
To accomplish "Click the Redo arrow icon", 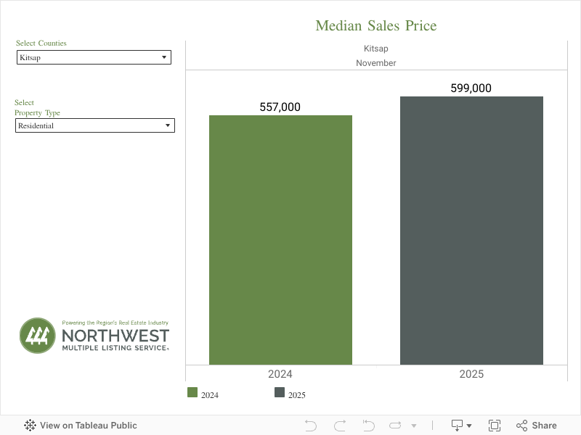I will 339,426.
